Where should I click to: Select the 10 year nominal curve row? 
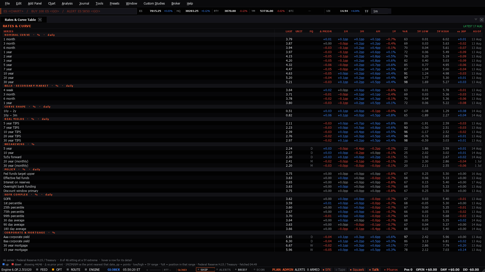click(243, 74)
